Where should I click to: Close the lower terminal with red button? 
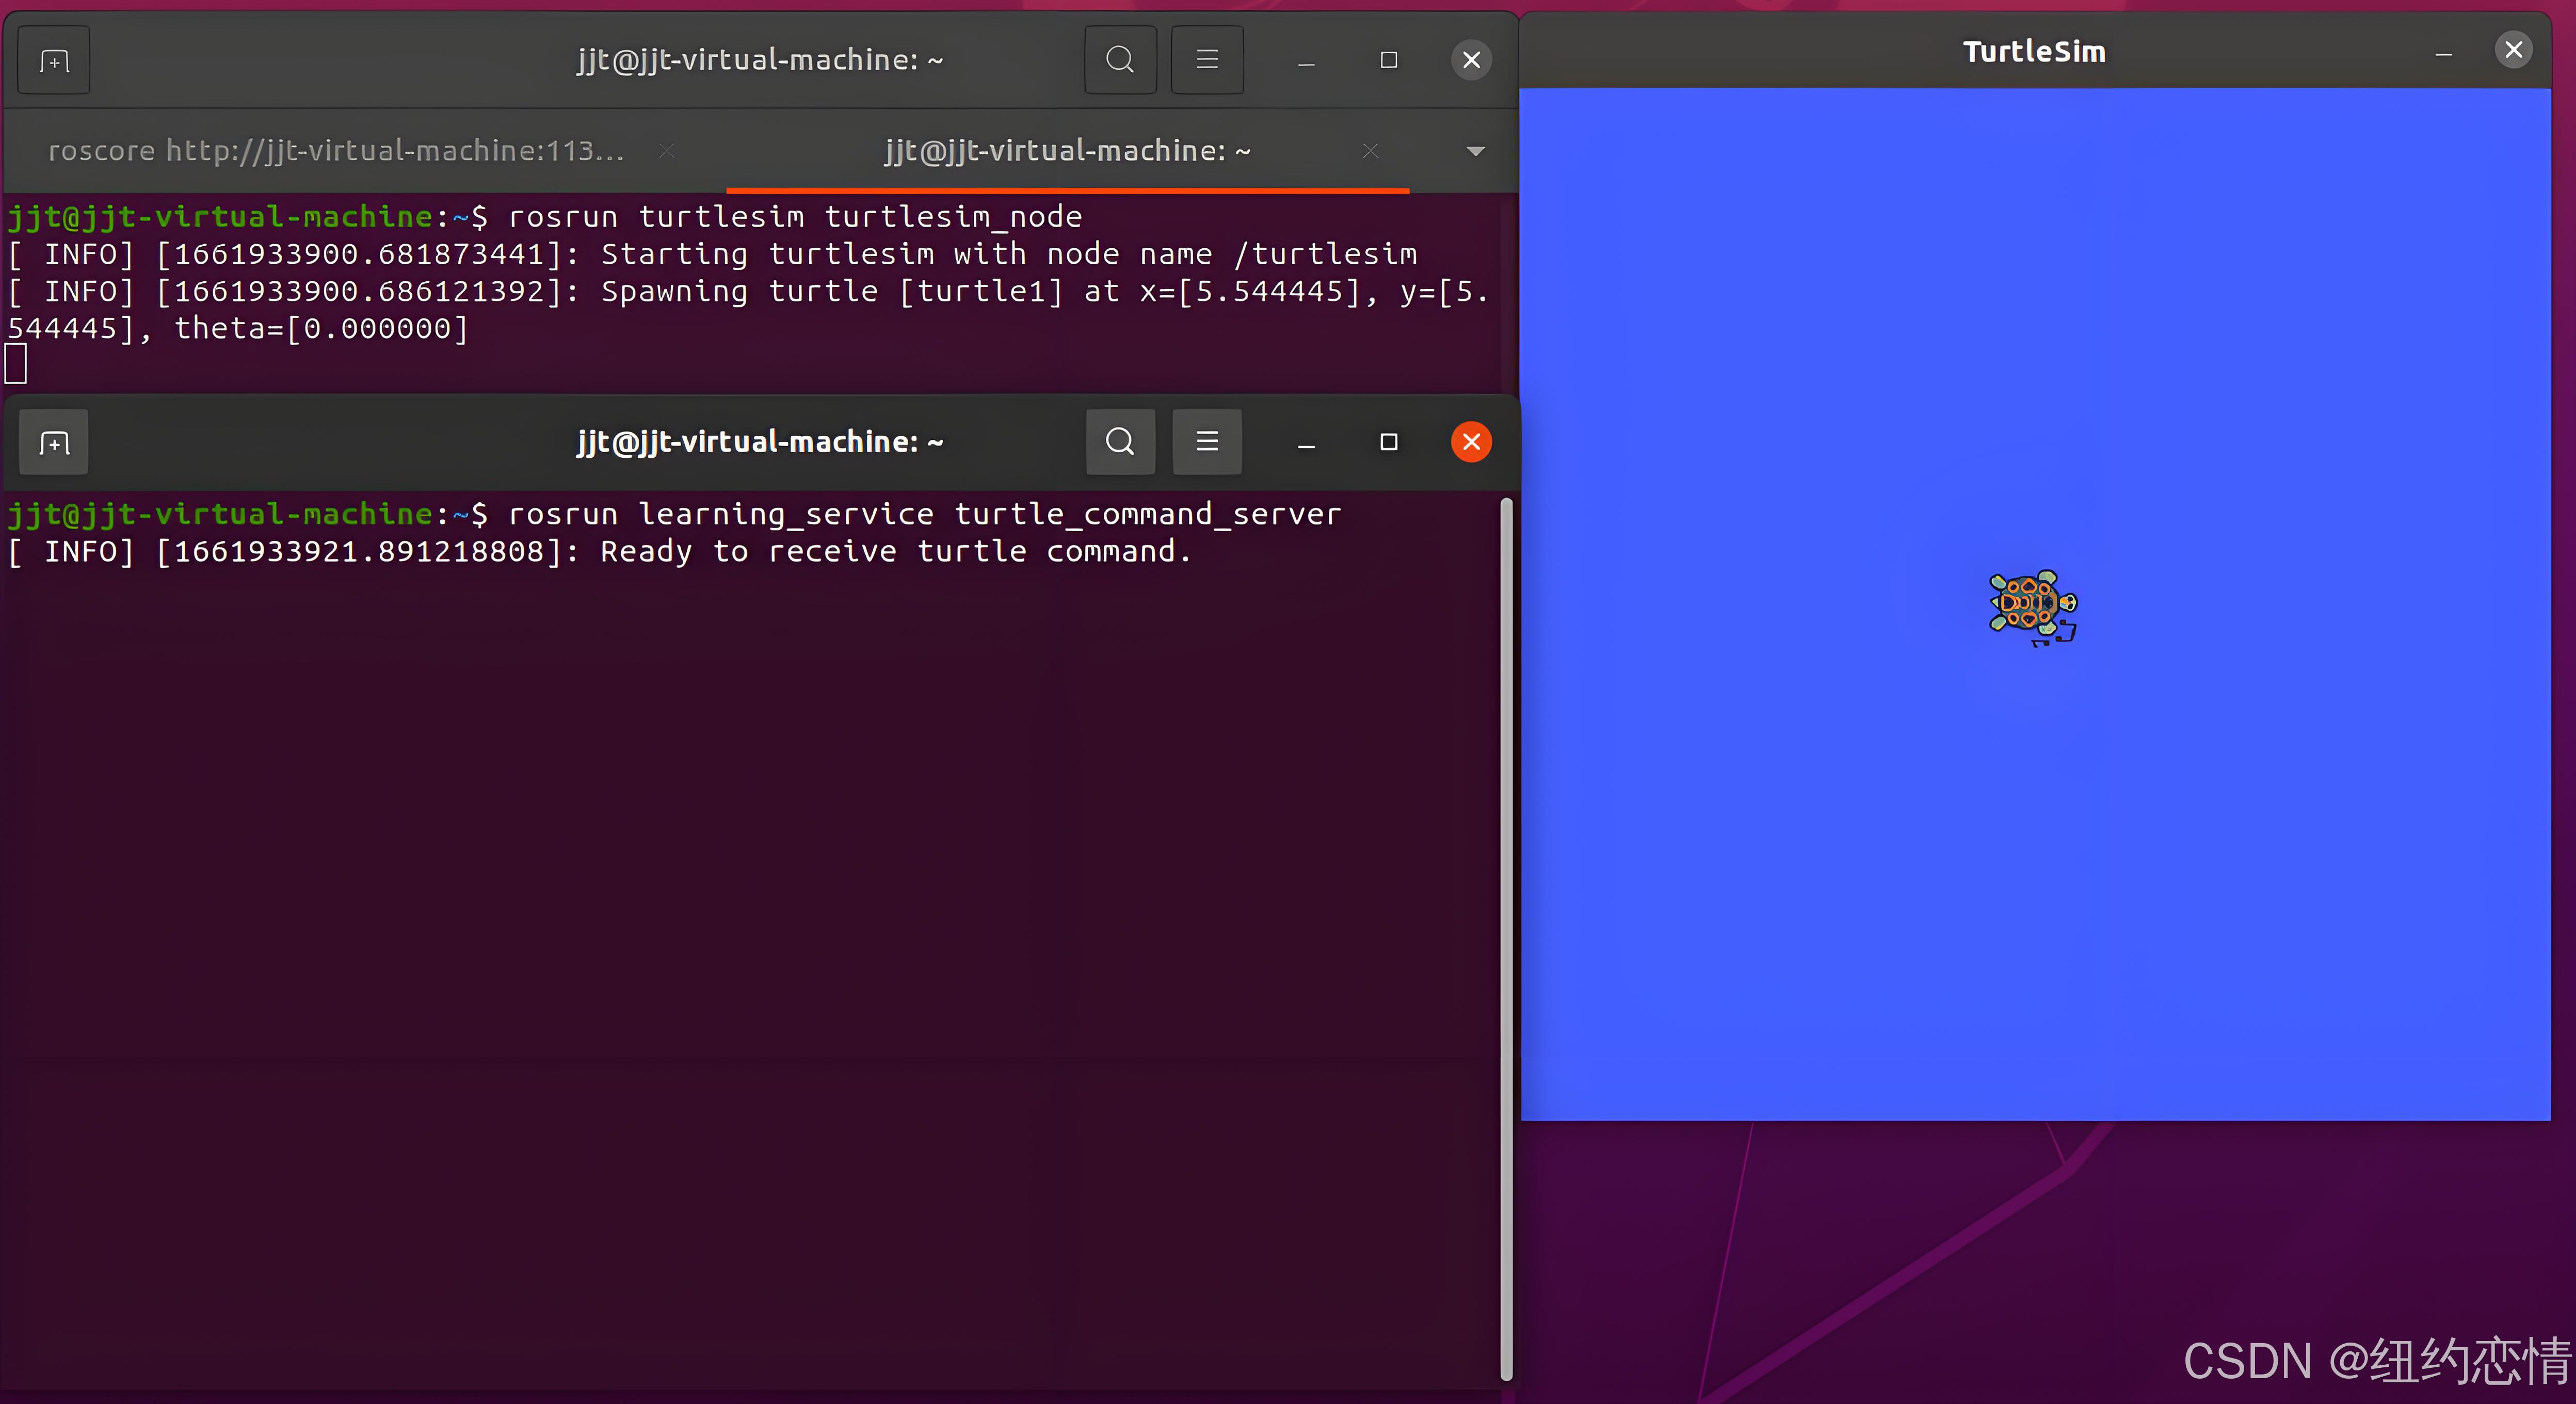point(1471,442)
